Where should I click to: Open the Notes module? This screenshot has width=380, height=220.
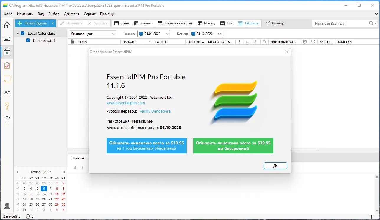[7, 79]
